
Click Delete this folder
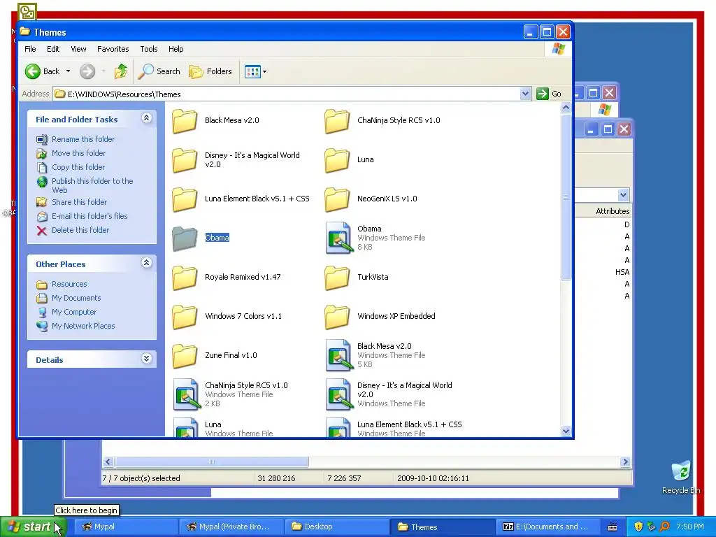80,230
